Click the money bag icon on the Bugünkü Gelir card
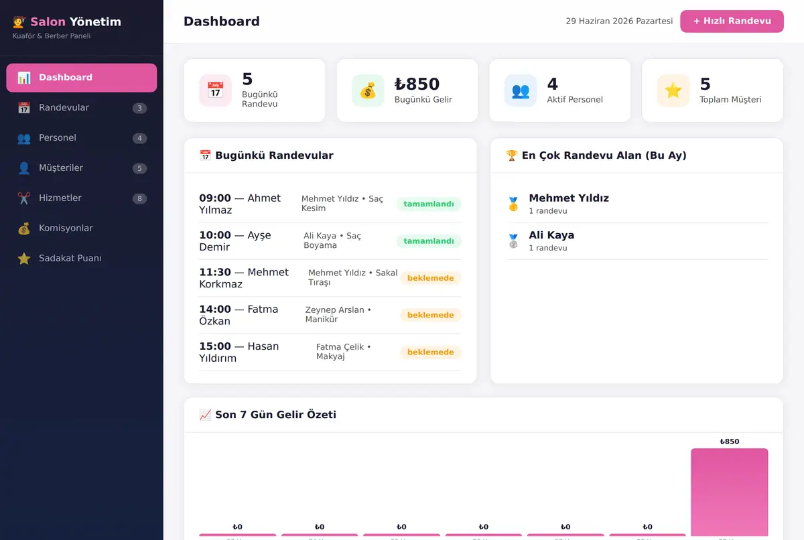This screenshot has width=804, height=540. point(368,90)
